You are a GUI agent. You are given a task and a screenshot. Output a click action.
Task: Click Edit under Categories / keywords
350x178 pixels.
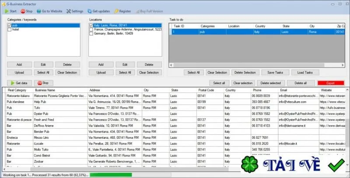(x=43, y=65)
